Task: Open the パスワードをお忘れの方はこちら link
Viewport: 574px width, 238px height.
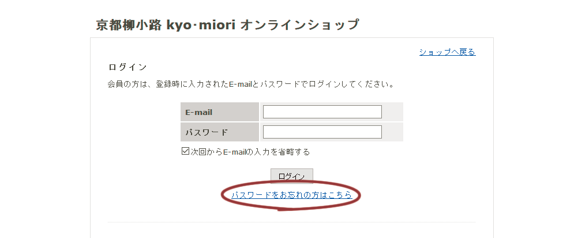Action: tap(292, 195)
